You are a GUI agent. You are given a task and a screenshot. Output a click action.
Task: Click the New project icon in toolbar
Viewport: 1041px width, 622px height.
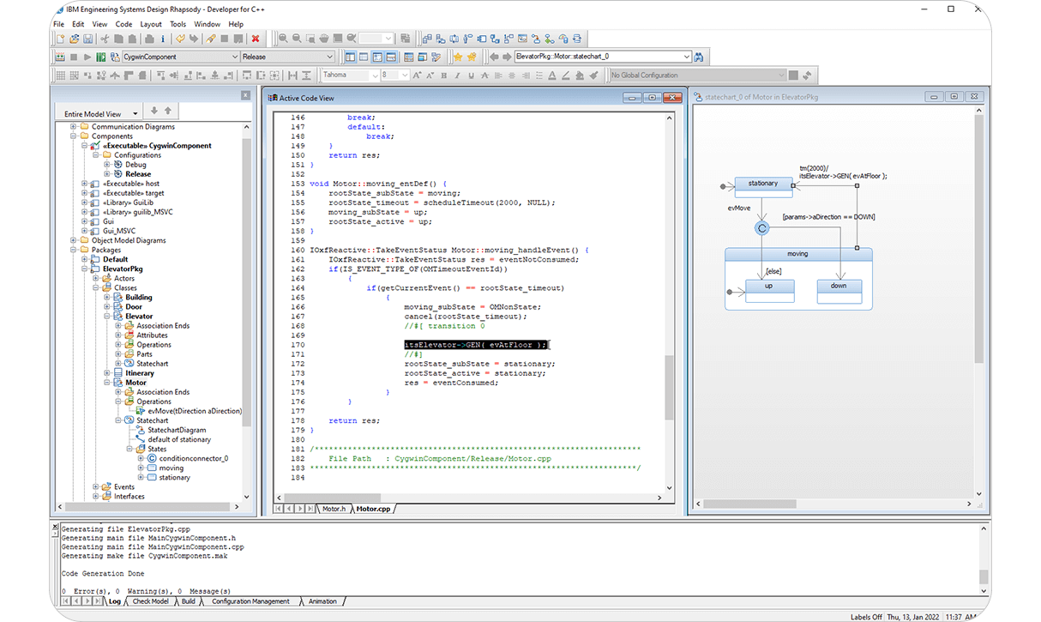tap(60, 39)
